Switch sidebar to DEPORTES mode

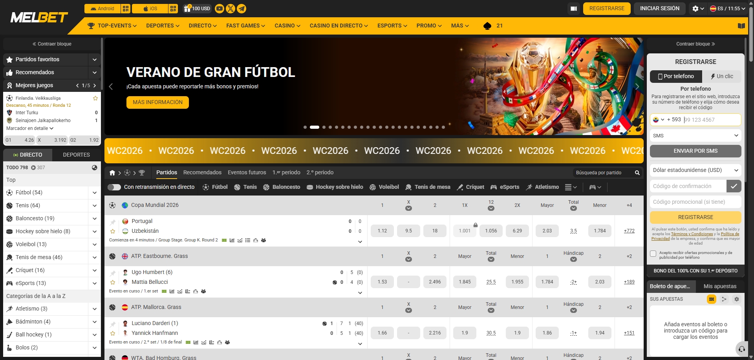coord(77,155)
